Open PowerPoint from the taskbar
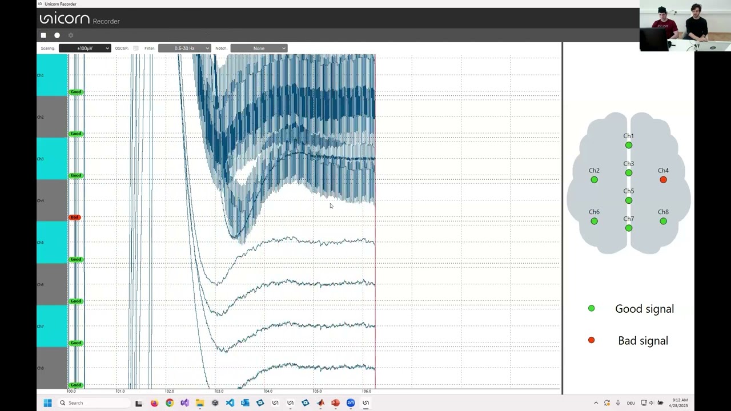Image resolution: width=731 pixels, height=411 pixels. (x=335, y=403)
